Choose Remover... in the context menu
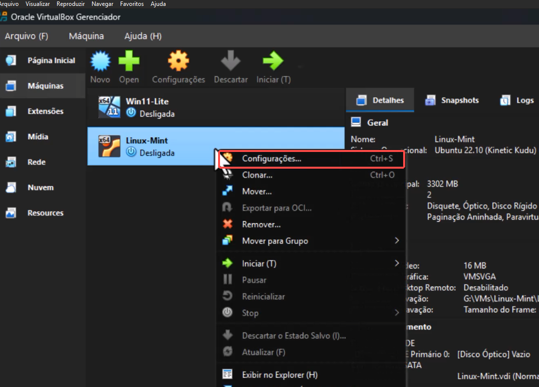 tap(312, 225)
